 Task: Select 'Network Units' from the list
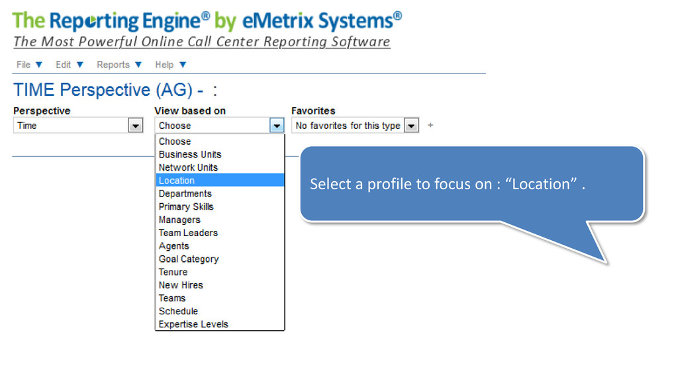(x=220, y=167)
